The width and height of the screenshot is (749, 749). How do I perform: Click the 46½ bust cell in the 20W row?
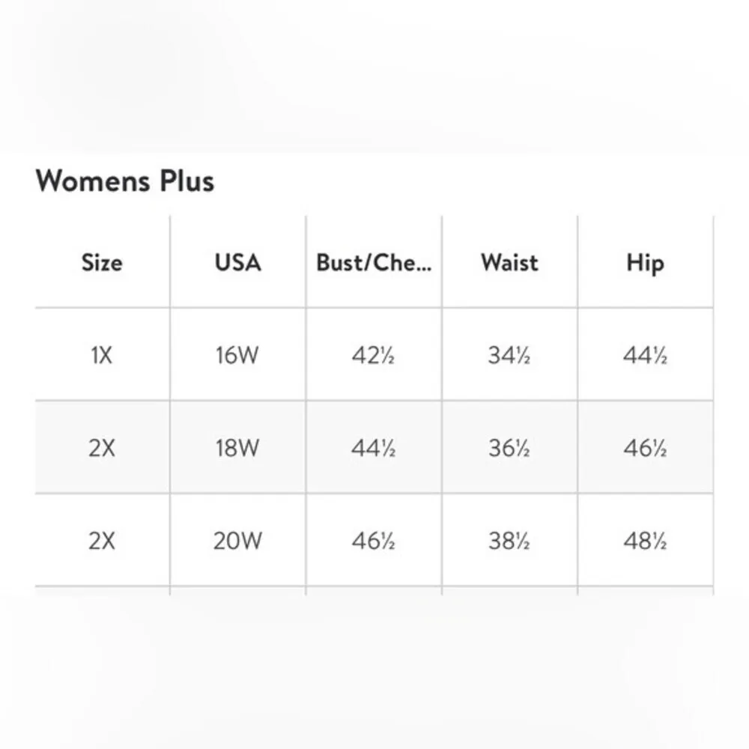click(x=373, y=541)
